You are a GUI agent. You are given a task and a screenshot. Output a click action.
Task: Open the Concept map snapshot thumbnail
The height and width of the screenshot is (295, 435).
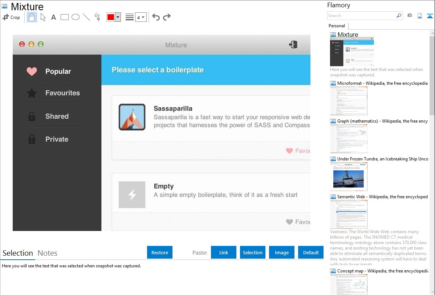[x=349, y=284]
